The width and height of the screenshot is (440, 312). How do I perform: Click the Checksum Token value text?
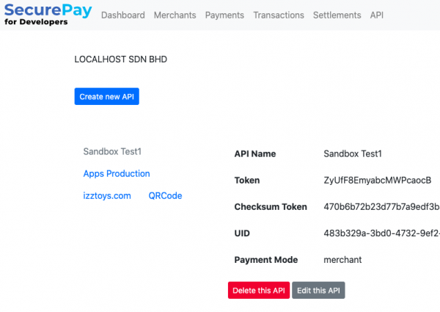(x=381, y=207)
